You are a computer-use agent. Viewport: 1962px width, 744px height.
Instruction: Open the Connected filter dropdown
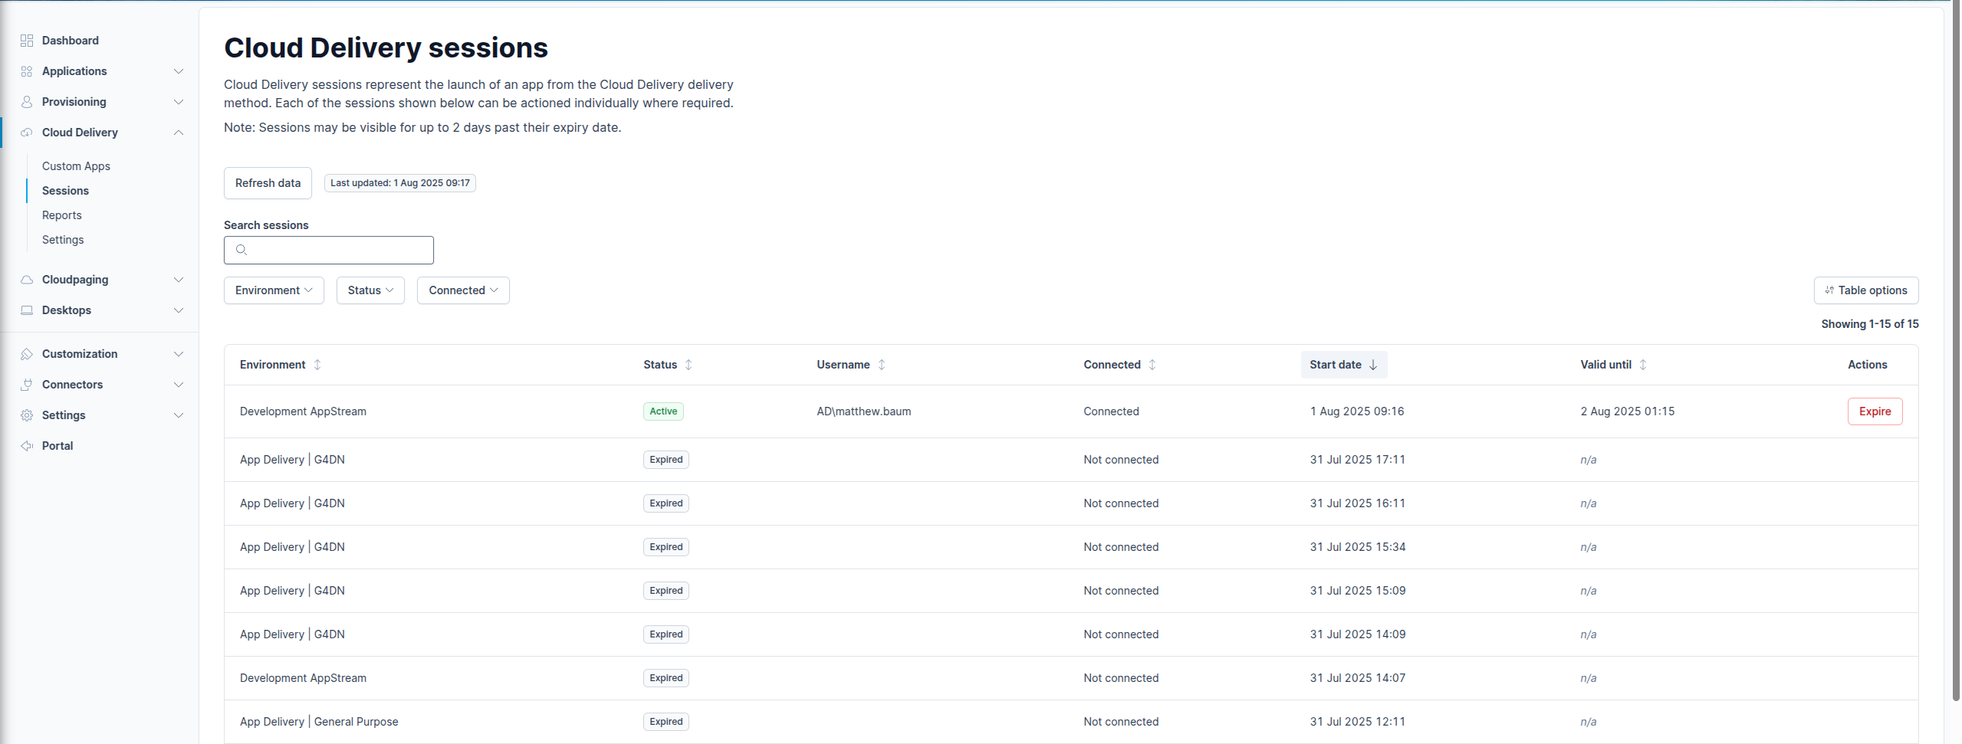(x=463, y=290)
